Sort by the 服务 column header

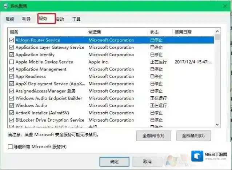point(14,32)
